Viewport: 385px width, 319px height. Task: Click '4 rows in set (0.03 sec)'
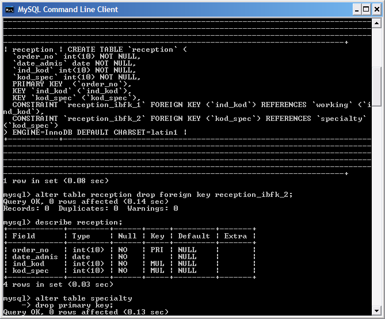pos(58,284)
